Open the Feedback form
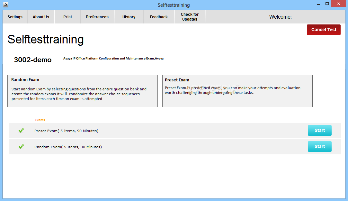Screen dimensions: 348x201 [x=159, y=17]
